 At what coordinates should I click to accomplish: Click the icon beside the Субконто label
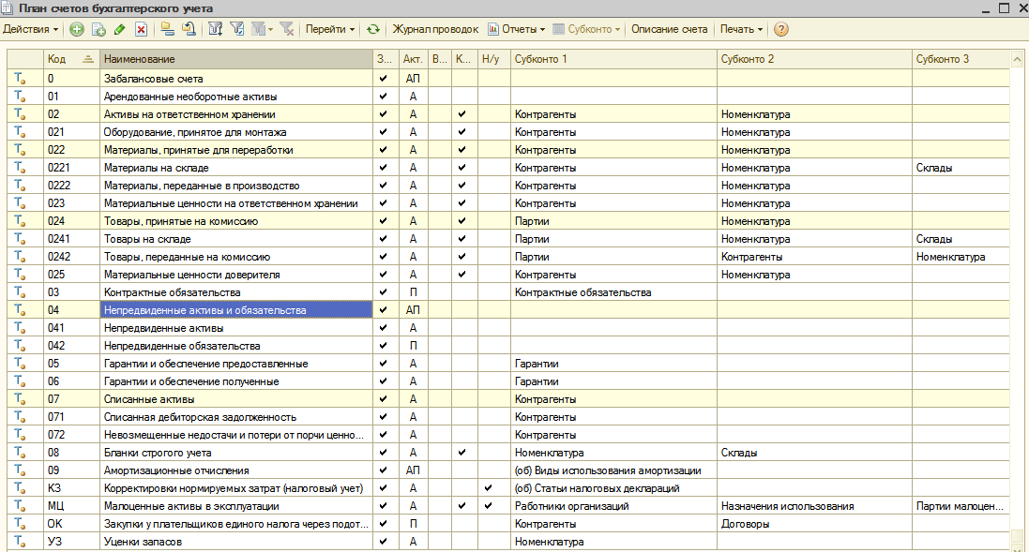pyautogui.click(x=558, y=29)
